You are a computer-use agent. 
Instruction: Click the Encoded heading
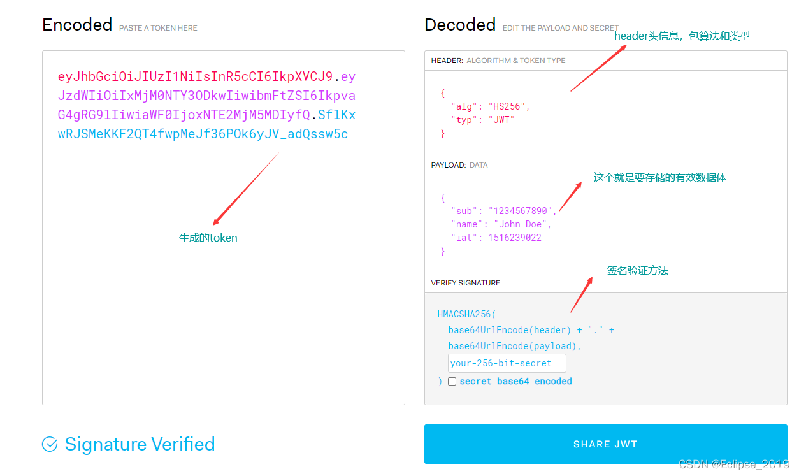coord(77,25)
